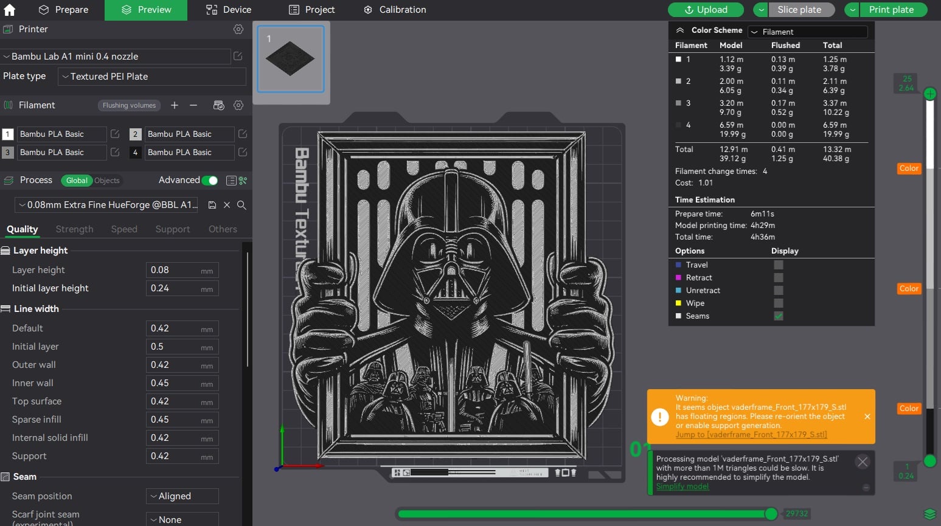The image size is (941, 526).
Task: Enable Wipe display checkbox
Action: point(779,303)
